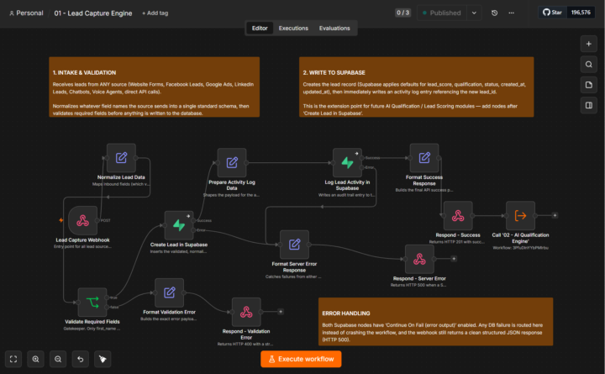The height and width of the screenshot is (374, 605).
Task: Zoom out using the magnifier minus icon
Action: point(58,359)
